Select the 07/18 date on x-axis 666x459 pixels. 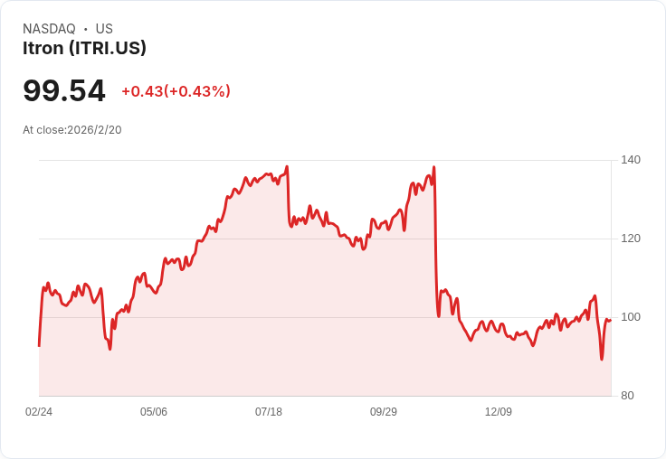pyautogui.click(x=269, y=412)
